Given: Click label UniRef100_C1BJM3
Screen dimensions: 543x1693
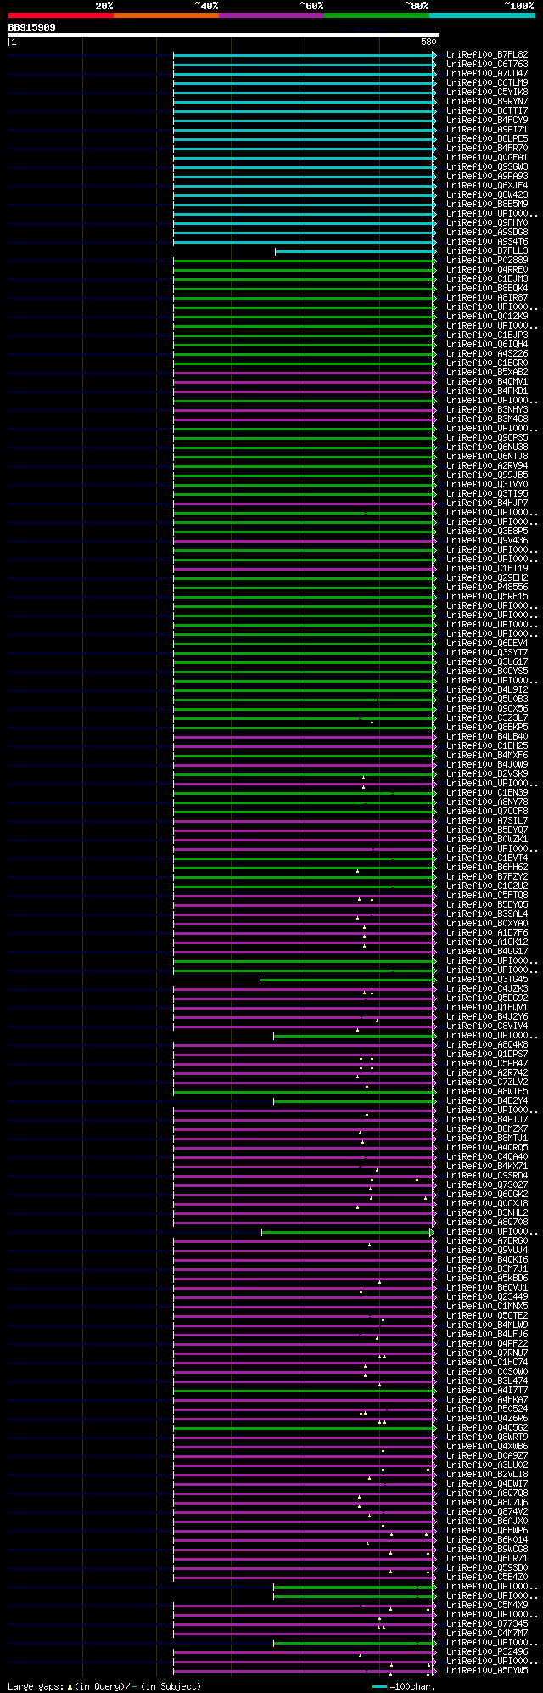Looking at the screenshot, I should (487, 278).
